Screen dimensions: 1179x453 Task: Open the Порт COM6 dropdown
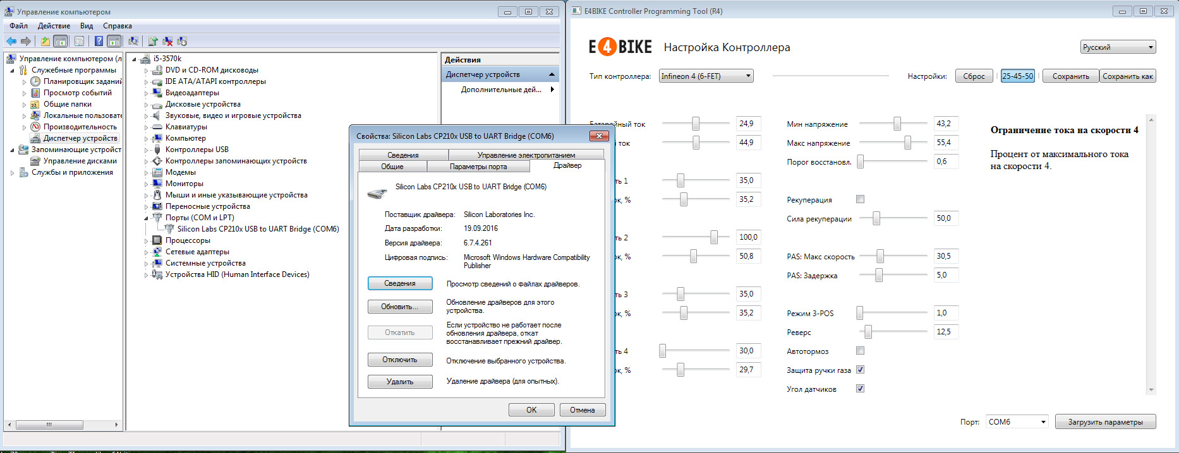tap(1017, 422)
